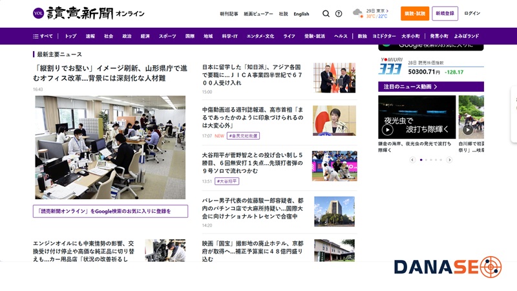Expand the 29日 東京 weather forecast
This screenshot has height=291, width=517.
377,11
